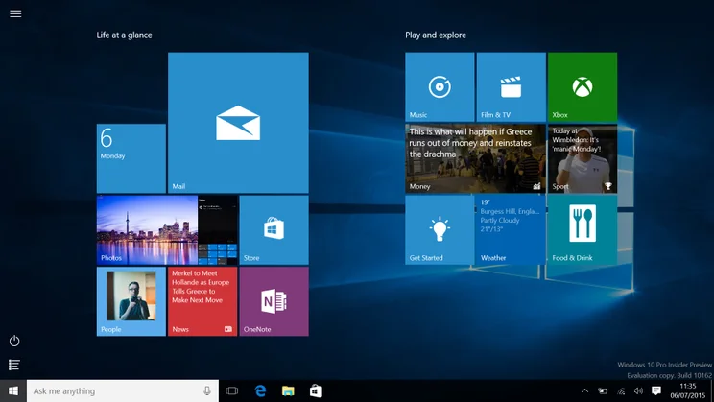Click the Ask me anything search box
The height and width of the screenshot is (402, 714).
click(x=123, y=391)
